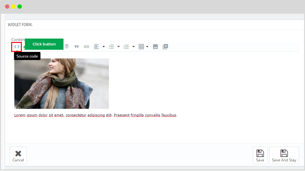Select the woman with scarf image
305x171 pixels.
point(62,84)
